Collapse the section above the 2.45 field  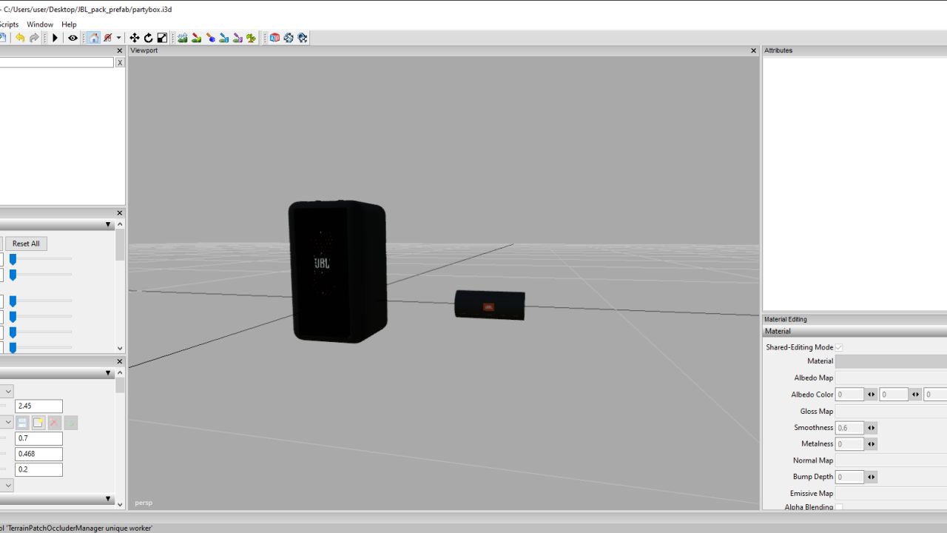[108, 373]
